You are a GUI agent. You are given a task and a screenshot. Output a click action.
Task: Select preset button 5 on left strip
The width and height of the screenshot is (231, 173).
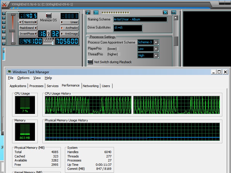tap(3, 32)
